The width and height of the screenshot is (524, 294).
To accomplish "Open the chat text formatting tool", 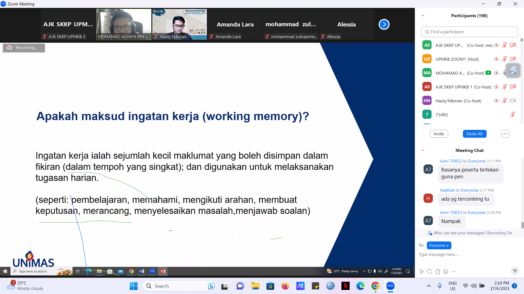I will pos(421,271).
